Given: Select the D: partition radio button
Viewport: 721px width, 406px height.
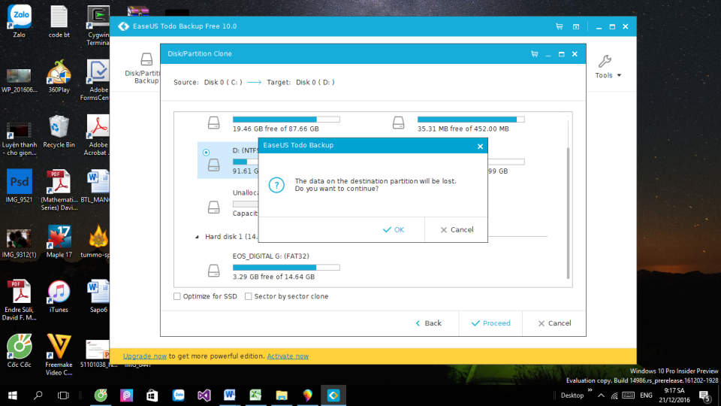Looking at the screenshot, I should click(x=206, y=153).
